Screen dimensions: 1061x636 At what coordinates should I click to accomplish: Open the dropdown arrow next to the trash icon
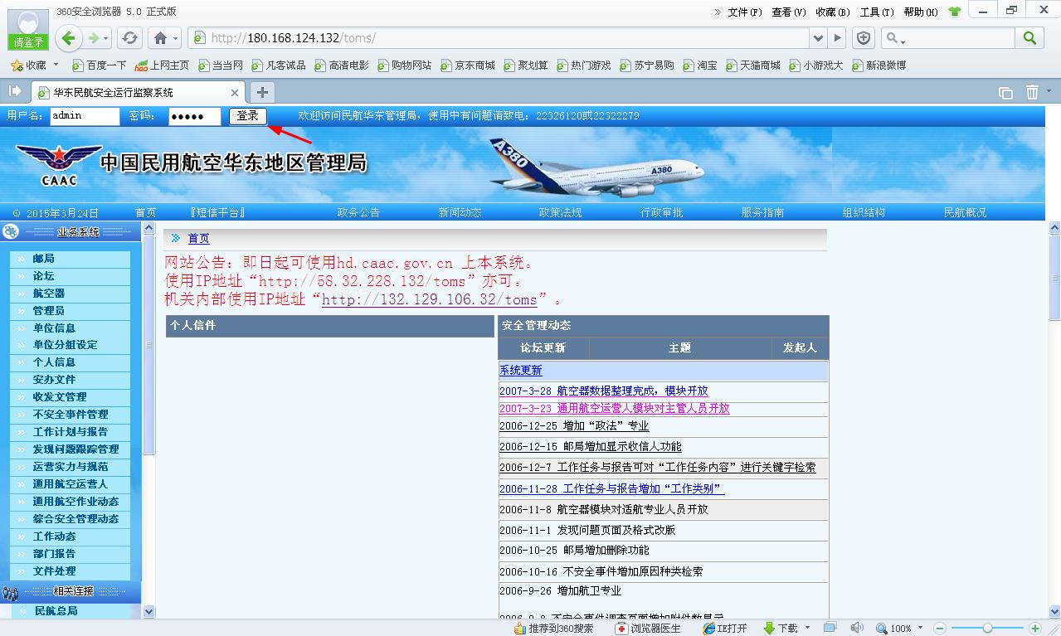[1049, 92]
